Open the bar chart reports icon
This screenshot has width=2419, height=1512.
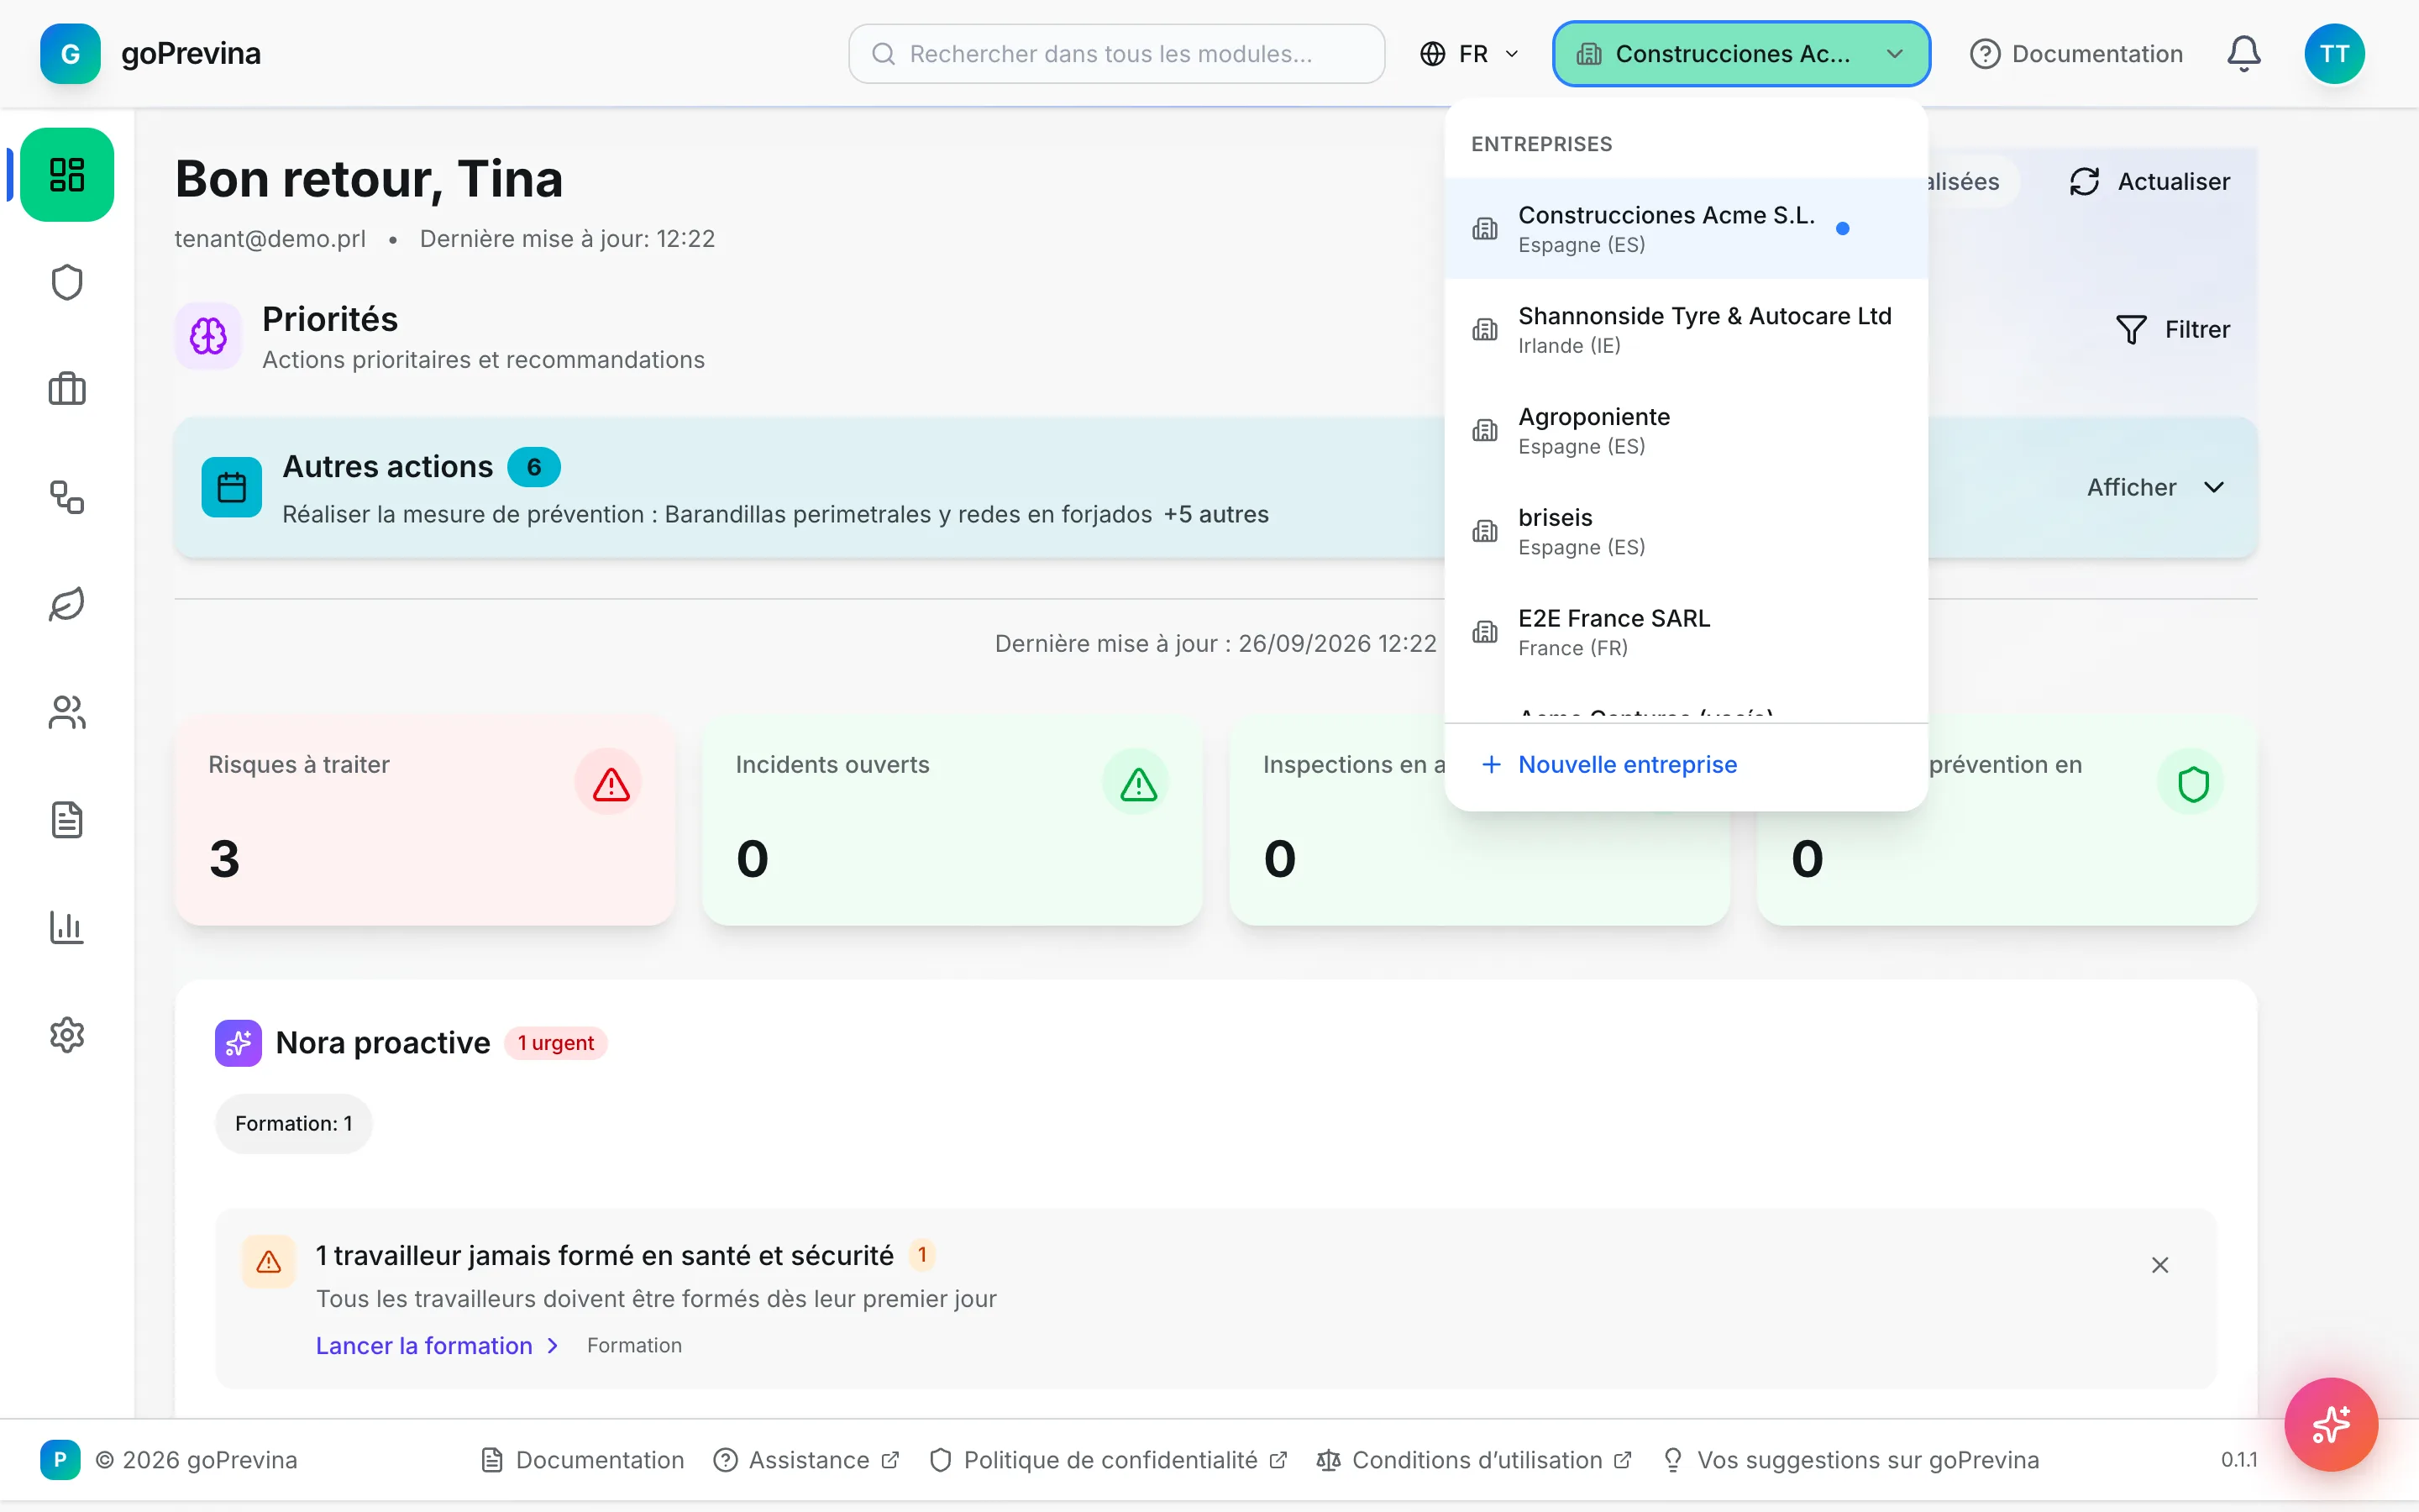[x=67, y=927]
